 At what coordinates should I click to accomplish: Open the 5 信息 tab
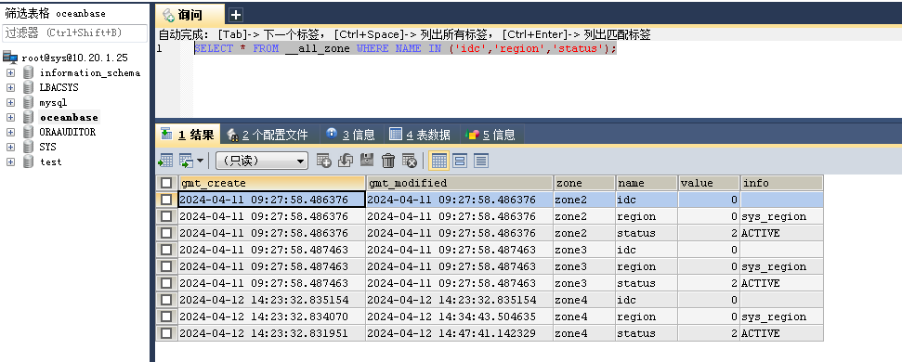[490, 135]
